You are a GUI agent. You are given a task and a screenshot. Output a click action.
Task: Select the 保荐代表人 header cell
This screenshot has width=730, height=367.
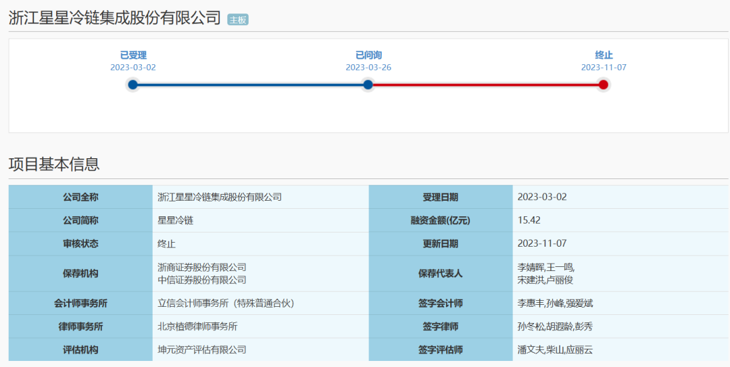click(x=440, y=274)
